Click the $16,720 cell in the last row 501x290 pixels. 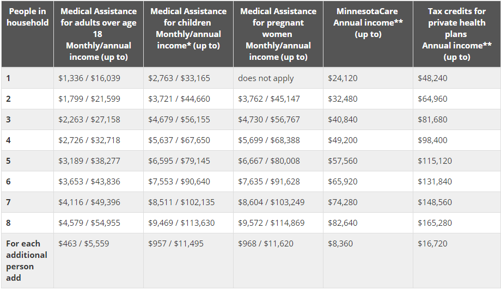(x=432, y=244)
